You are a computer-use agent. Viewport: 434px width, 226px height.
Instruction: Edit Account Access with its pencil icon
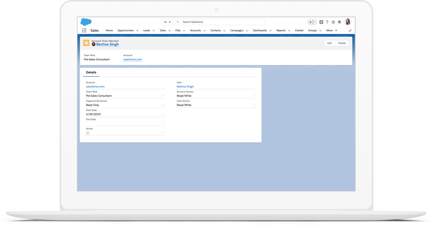tap(254, 96)
